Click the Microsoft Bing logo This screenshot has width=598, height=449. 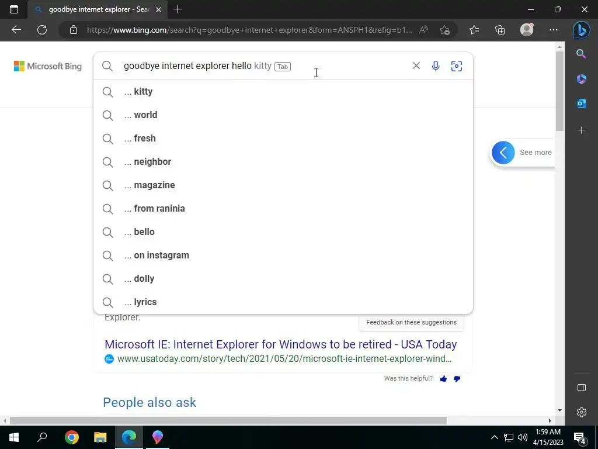[x=48, y=66]
